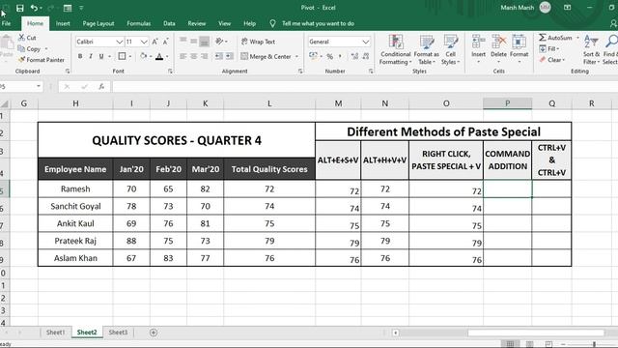
Task: Open the Number Format dropdown
Action: (x=366, y=42)
